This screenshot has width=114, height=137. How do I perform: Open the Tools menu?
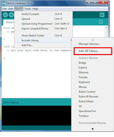tap(28, 9)
